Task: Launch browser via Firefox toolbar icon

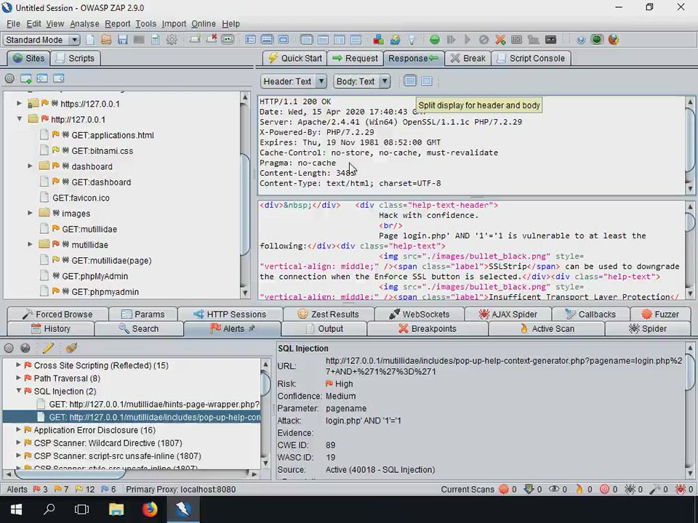Action: click(613, 40)
